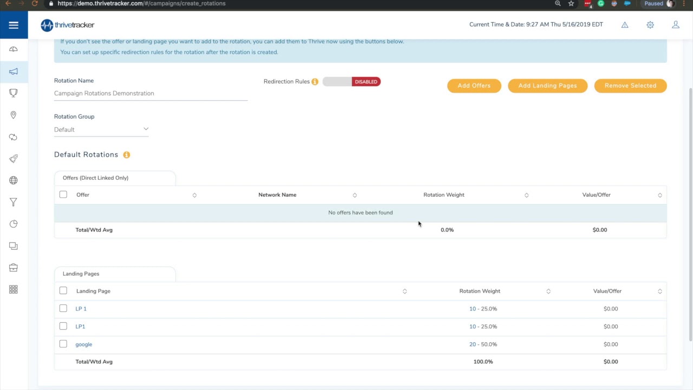Open the dashboard gauge icon in sidebar

14,49
